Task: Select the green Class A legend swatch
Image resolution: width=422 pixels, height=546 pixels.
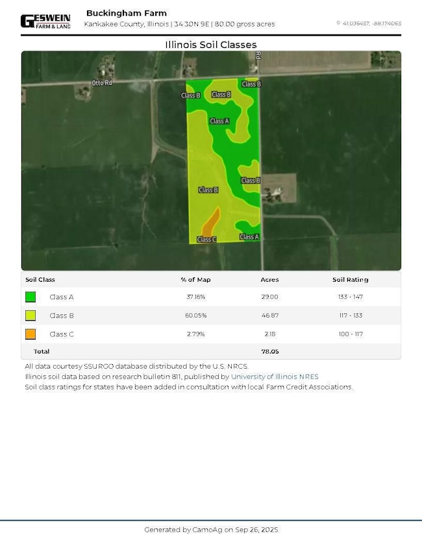Action: click(31, 297)
